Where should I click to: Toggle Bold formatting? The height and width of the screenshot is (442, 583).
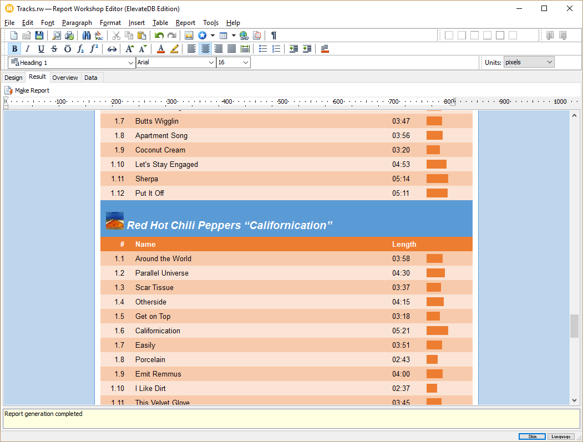click(15, 49)
